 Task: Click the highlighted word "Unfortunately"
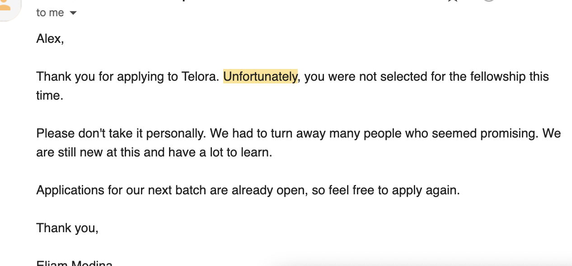[260, 77]
